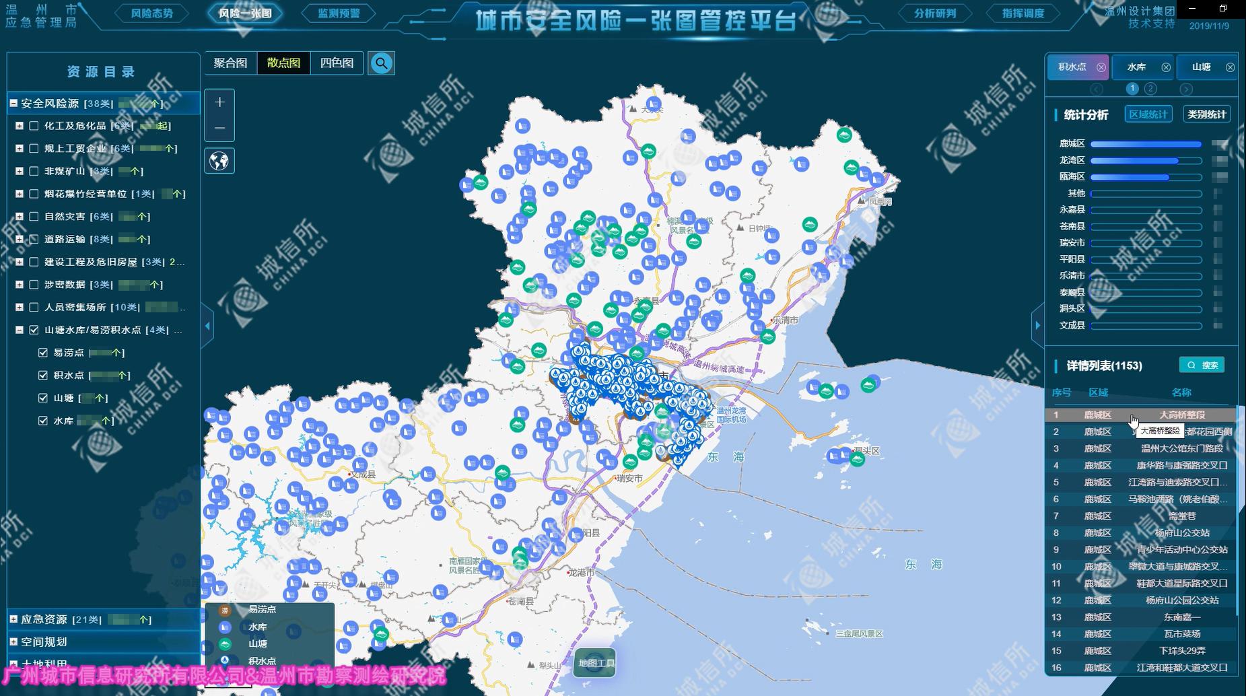
Task: Expand the 涉密数据 tree node
Action: point(20,285)
